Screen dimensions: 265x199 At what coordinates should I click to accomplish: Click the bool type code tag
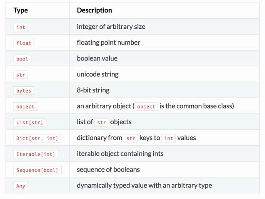(x=22, y=59)
